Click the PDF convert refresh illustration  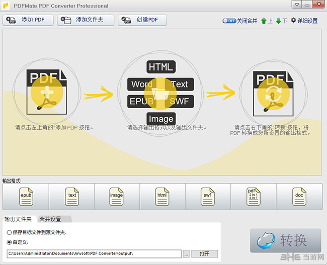(273, 94)
